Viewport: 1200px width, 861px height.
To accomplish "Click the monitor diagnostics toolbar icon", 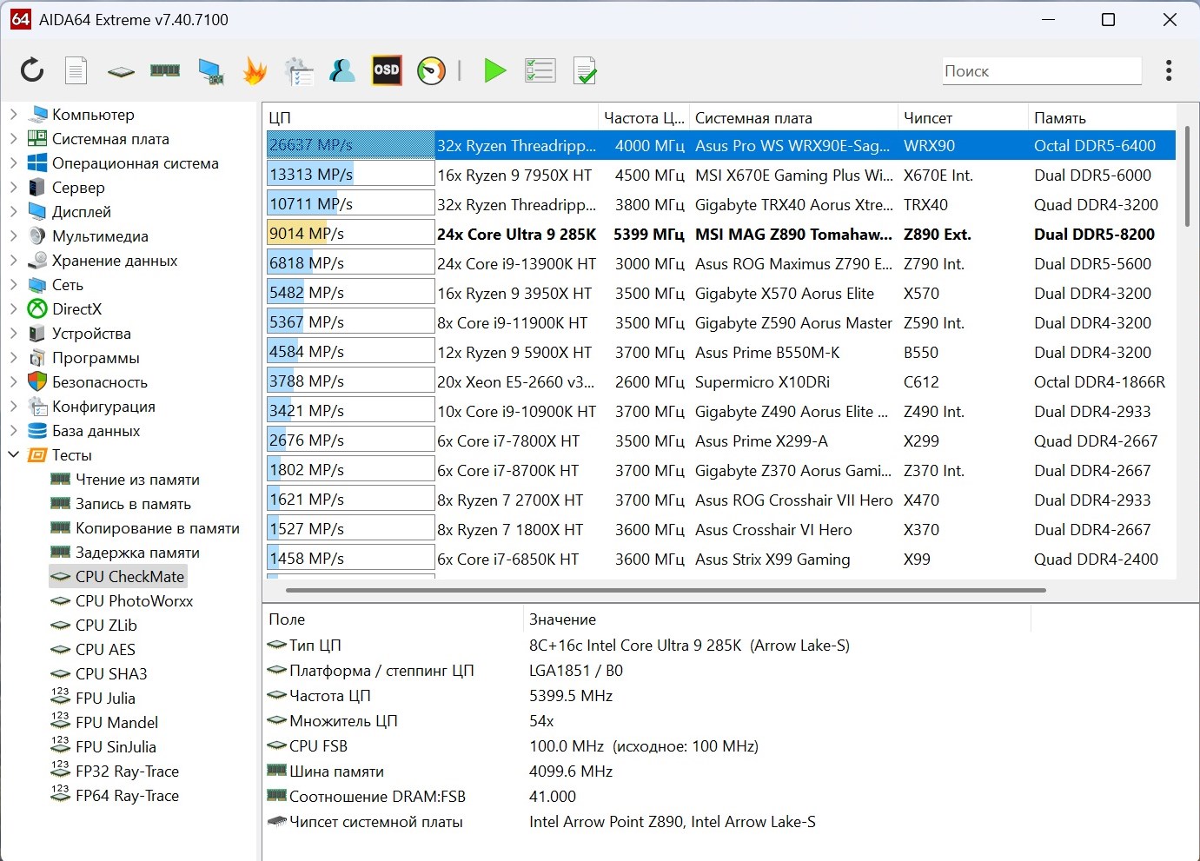I will (210, 70).
